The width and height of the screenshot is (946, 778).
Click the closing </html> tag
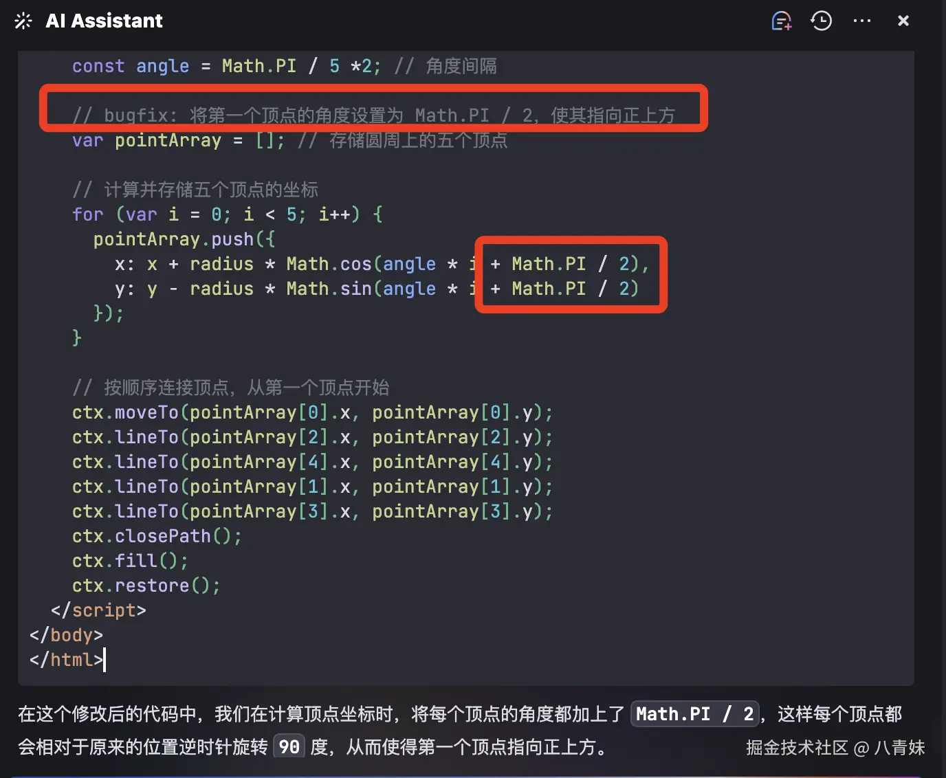[x=66, y=660]
